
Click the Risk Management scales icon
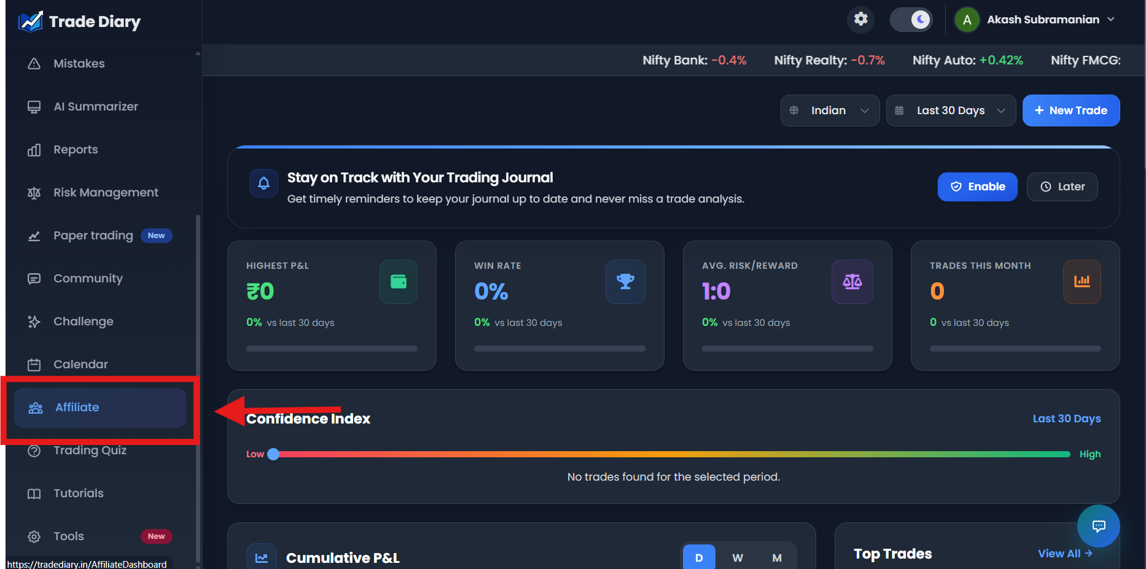(34, 193)
